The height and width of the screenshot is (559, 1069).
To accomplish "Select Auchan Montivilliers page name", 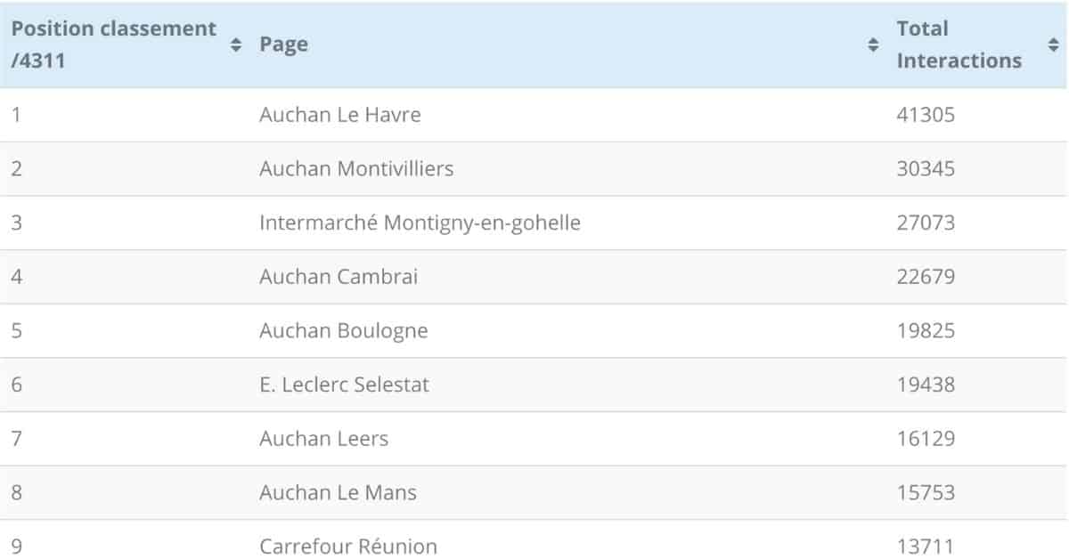I will pos(356,168).
